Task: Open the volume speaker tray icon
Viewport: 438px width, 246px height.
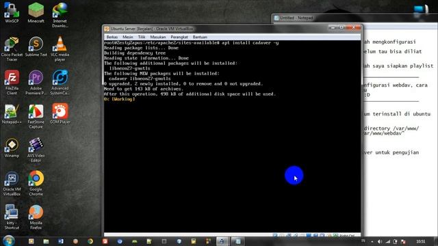Action: pyautogui.click(x=380, y=241)
